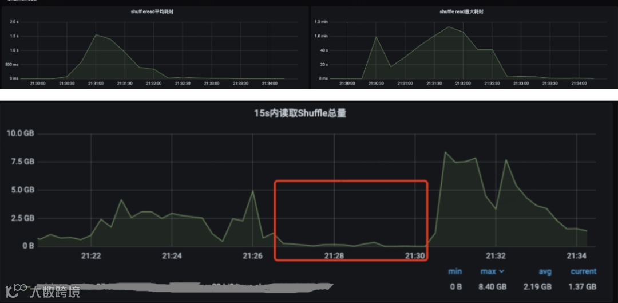Click the 5.0 GB y-axis label
The height and width of the screenshot is (303, 618).
click(x=22, y=190)
